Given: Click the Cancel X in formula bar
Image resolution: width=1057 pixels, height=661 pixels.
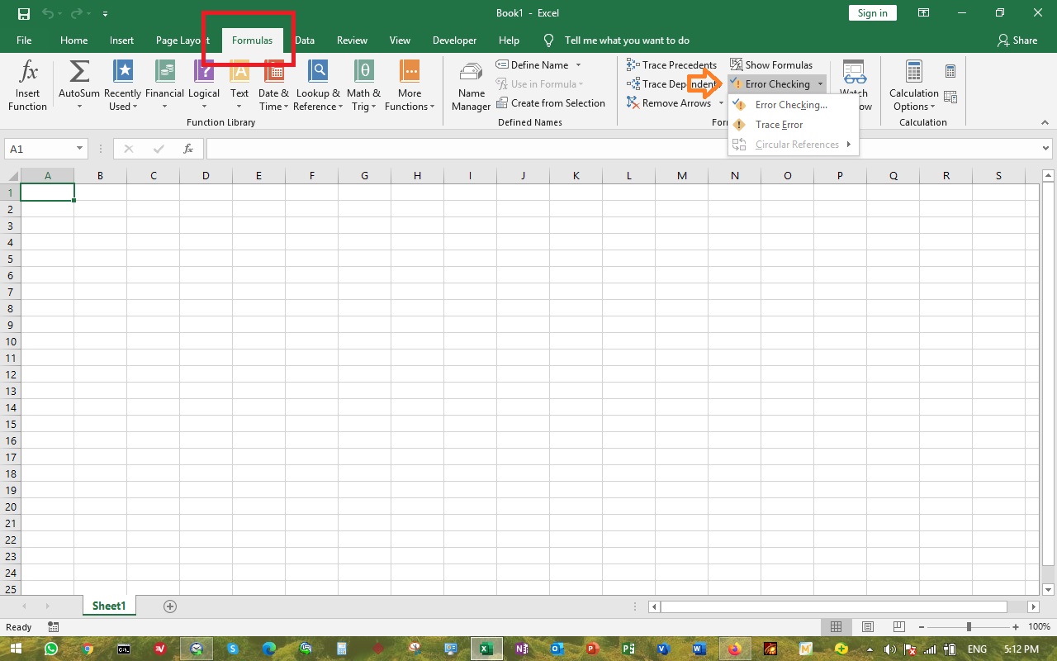Looking at the screenshot, I should 128,149.
